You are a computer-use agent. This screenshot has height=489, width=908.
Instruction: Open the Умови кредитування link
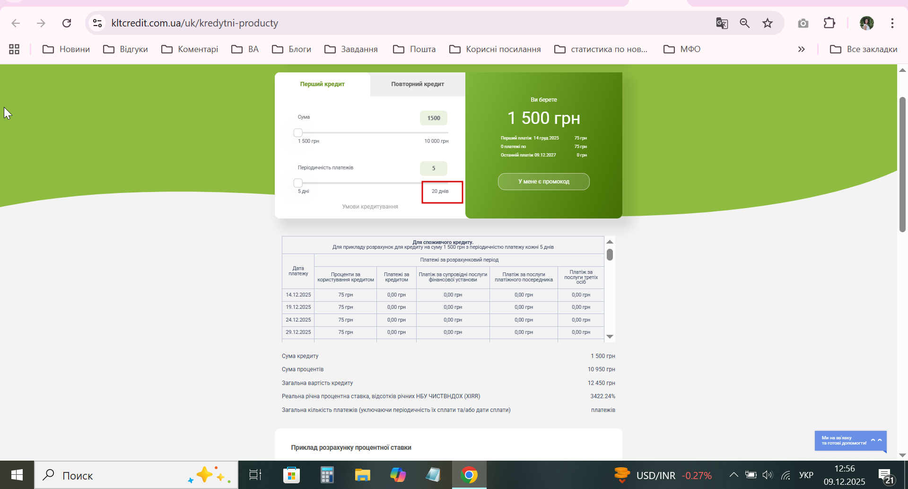tap(370, 207)
